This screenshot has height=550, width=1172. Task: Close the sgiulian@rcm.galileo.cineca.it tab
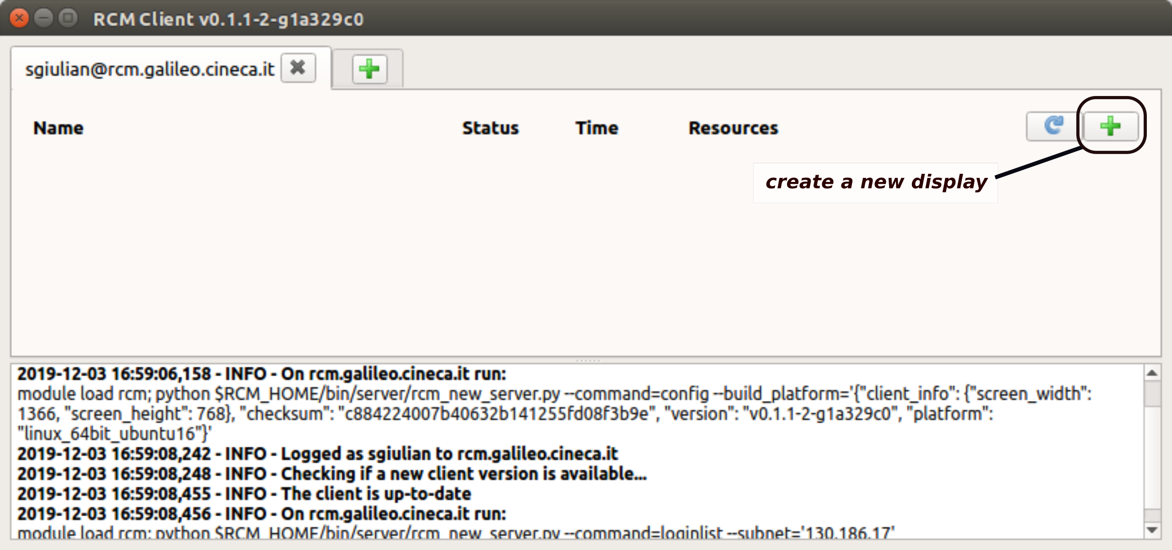298,68
